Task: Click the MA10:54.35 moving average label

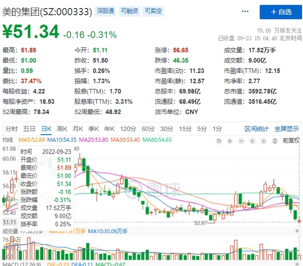Action: click(62, 140)
